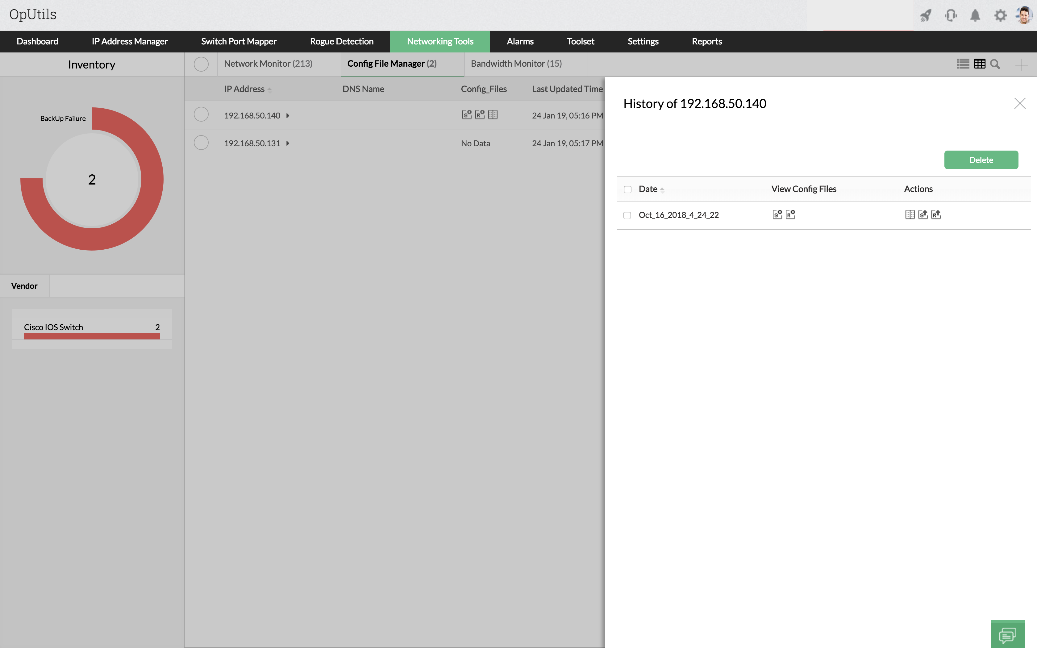Click the red Cisco IOS Switch bar

coord(92,337)
